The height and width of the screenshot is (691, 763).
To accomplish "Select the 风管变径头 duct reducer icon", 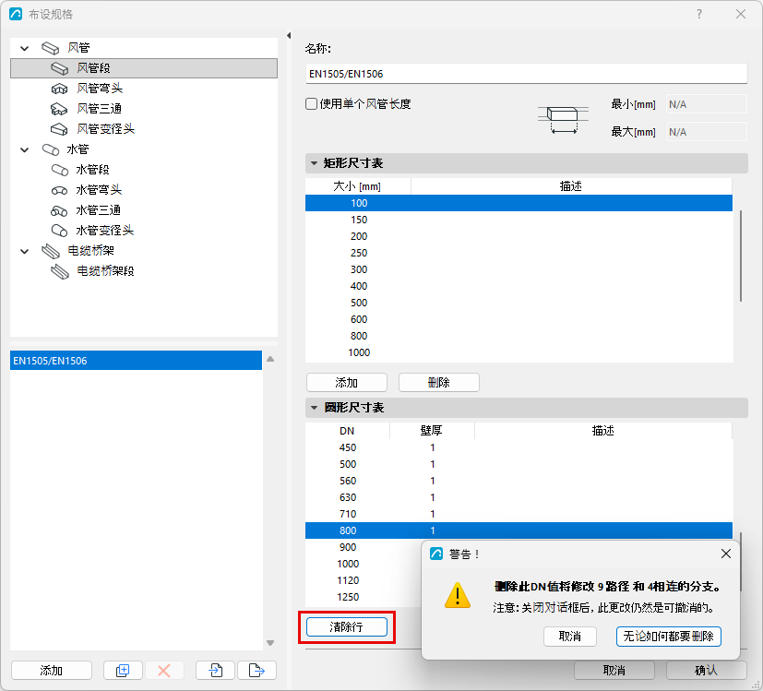I will tap(59, 129).
